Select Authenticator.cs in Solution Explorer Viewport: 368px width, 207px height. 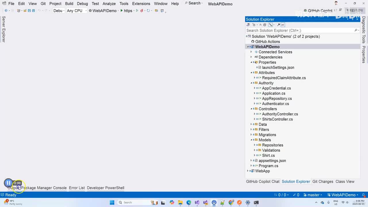275,104
